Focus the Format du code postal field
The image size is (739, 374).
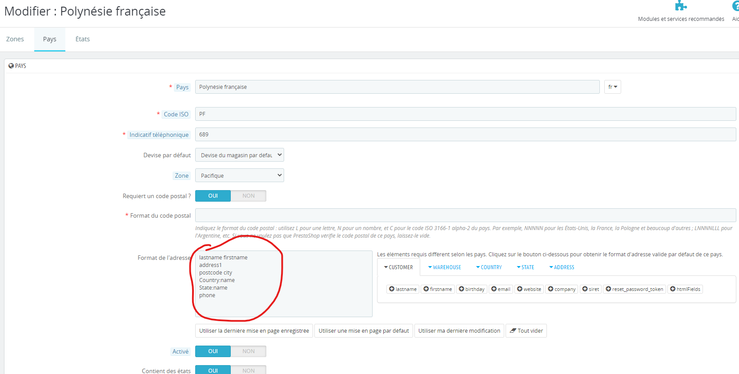point(466,215)
